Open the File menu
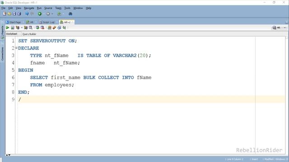289x162 pixels. (3, 8)
